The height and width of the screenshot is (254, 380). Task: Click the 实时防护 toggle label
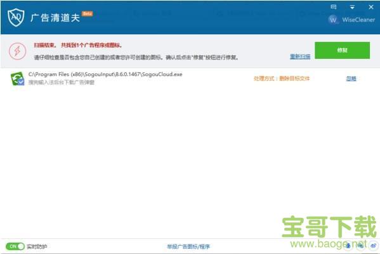37,246
